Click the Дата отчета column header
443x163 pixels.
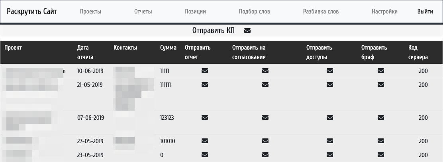(x=85, y=52)
